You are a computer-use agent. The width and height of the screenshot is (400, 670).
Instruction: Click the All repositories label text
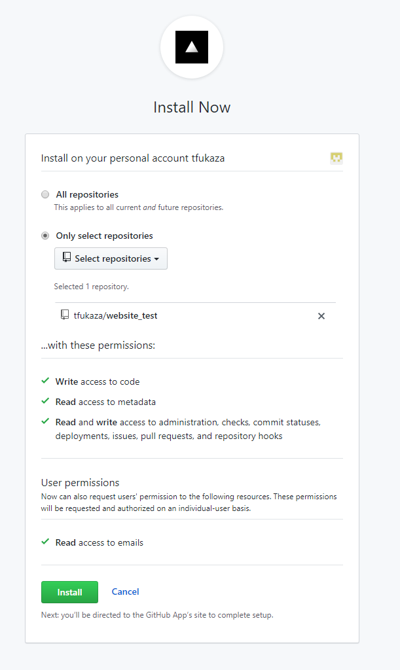(x=87, y=194)
